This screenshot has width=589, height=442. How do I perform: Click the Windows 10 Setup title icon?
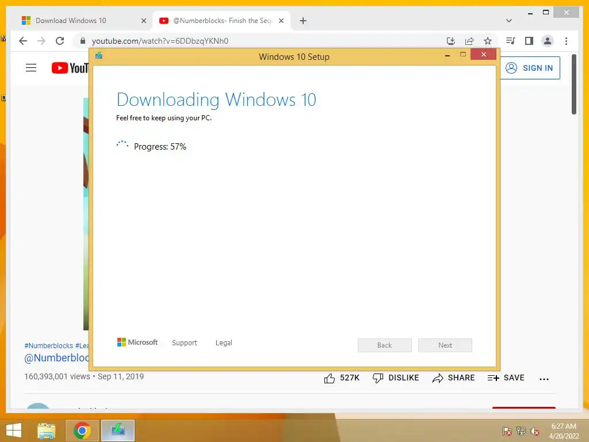(99, 56)
